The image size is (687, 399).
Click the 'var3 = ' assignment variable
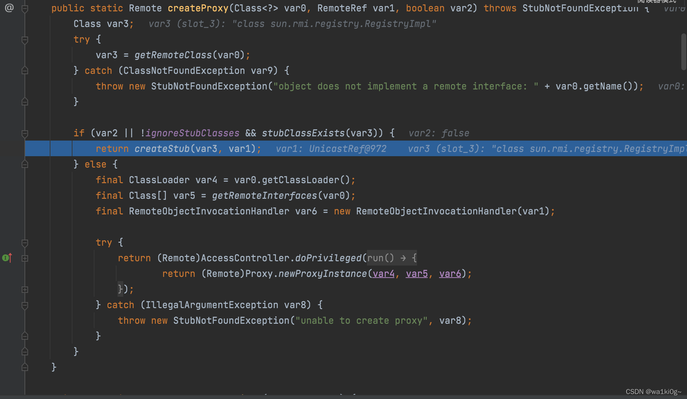(107, 55)
